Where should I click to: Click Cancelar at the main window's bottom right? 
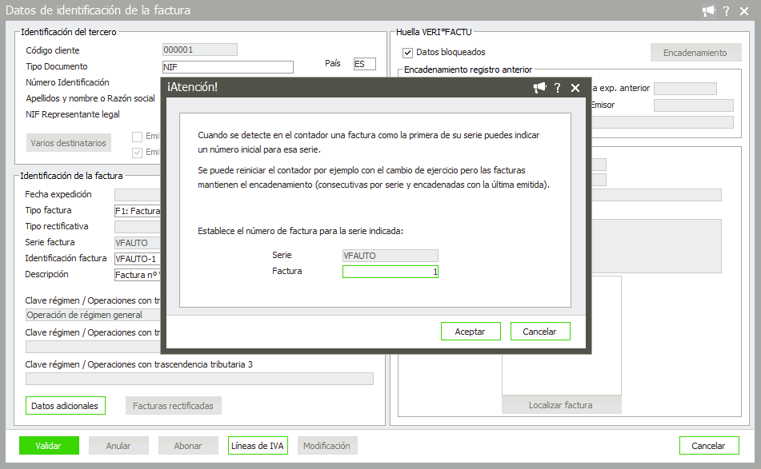pos(708,446)
